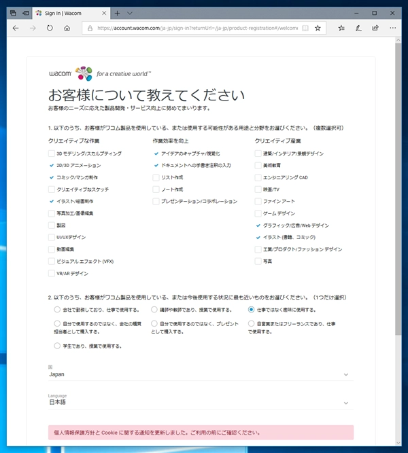Select radio 講師や教師であり、授業で使用する

tap(154, 310)
